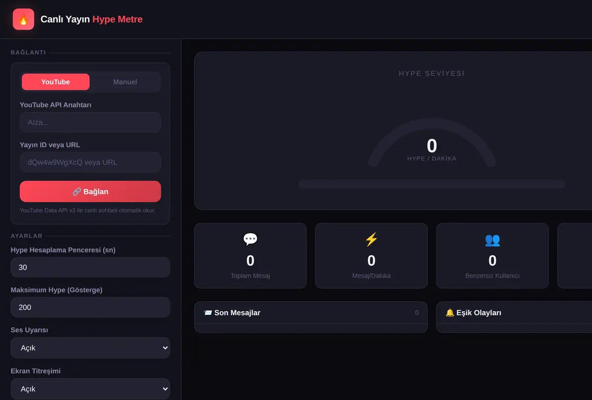The height and width of the screenshot is (400, 592).
Task: Click the flame app logo icon
Action: (x=23, y=19)
